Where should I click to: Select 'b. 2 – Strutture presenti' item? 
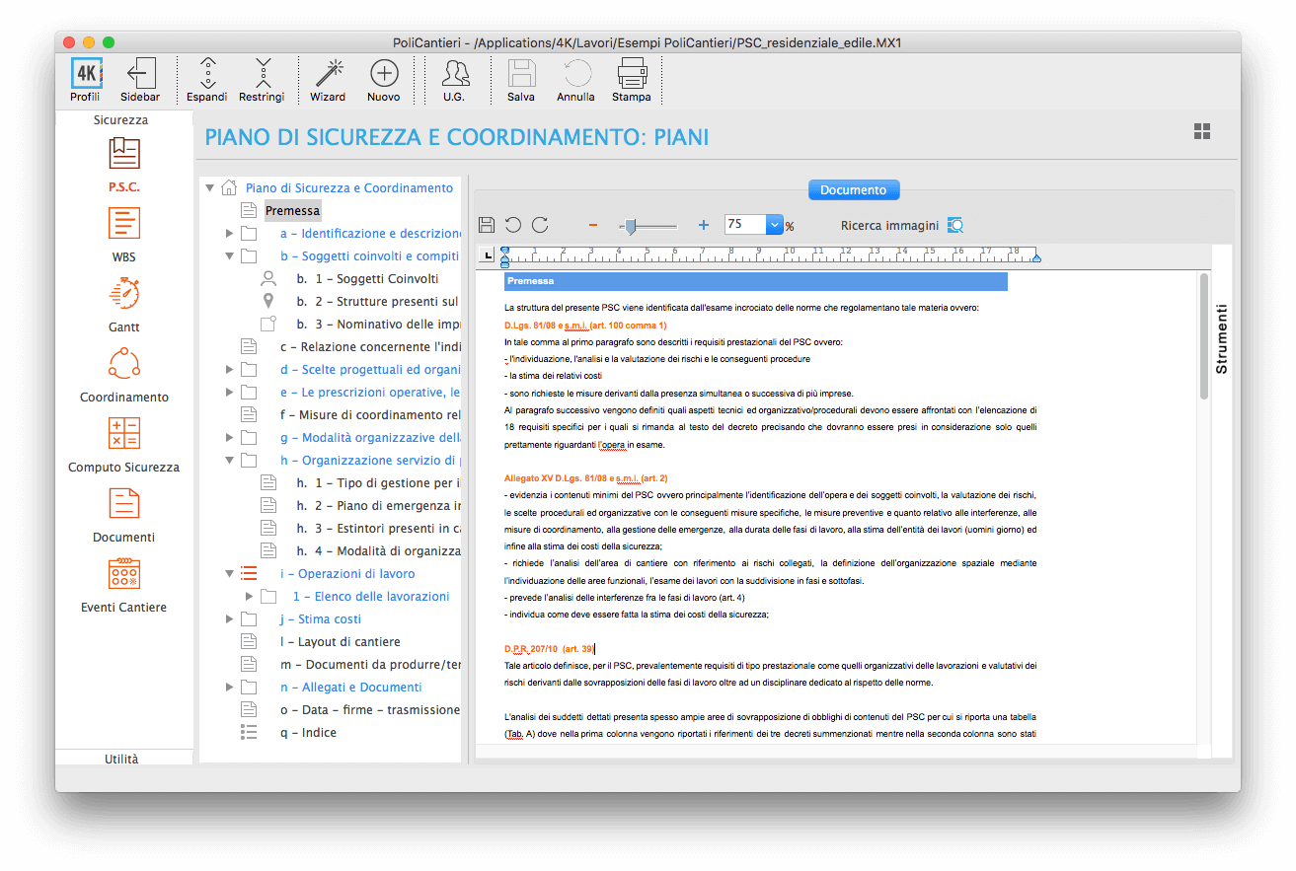pyautogui.click(x=377, y=302)
